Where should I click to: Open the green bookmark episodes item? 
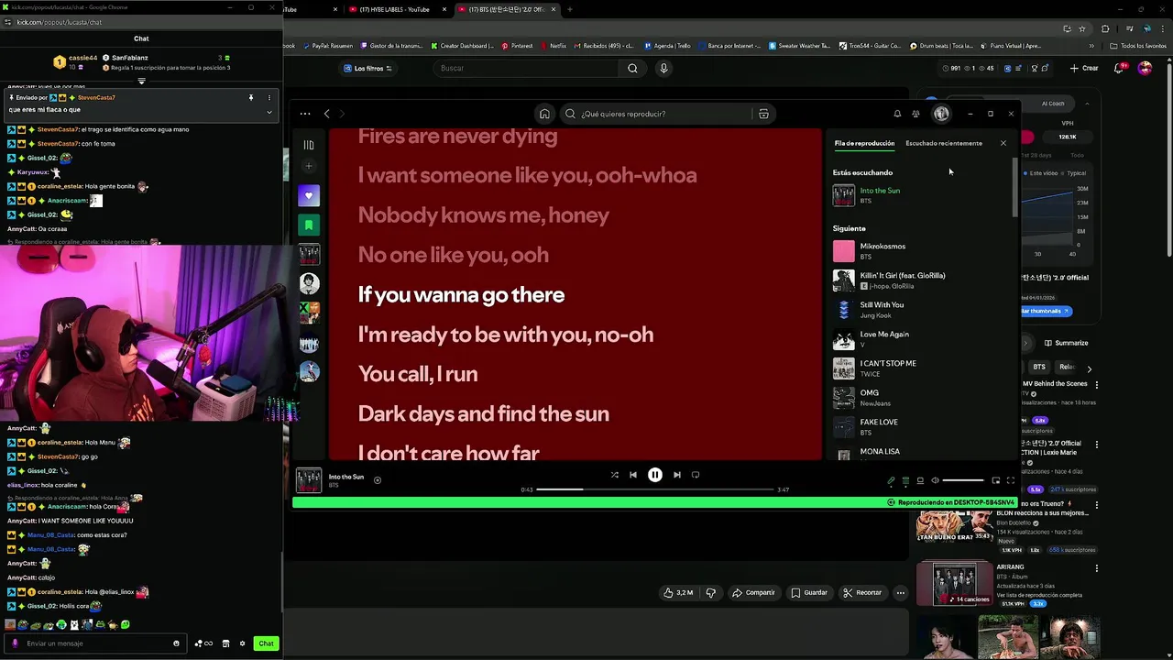[x=309, y=225]
